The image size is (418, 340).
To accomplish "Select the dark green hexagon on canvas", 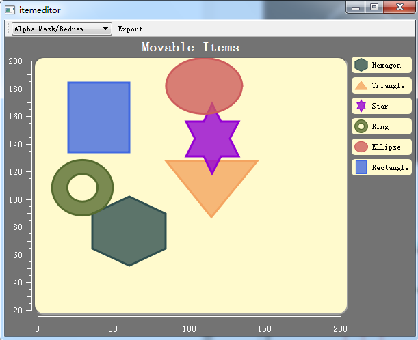I will [x=129, y=231].
